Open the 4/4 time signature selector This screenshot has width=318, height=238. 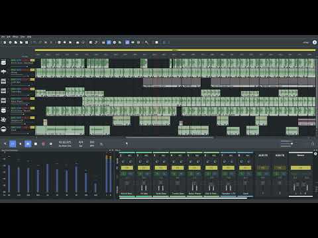[81, 144]
